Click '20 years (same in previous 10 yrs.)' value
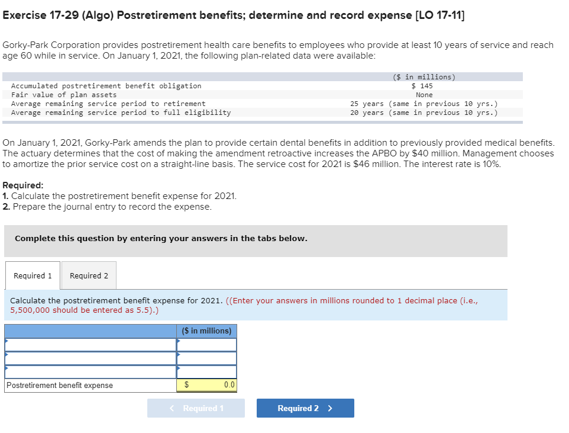The height and width of the screenshot is (433, 569). [x=424, y=113]
